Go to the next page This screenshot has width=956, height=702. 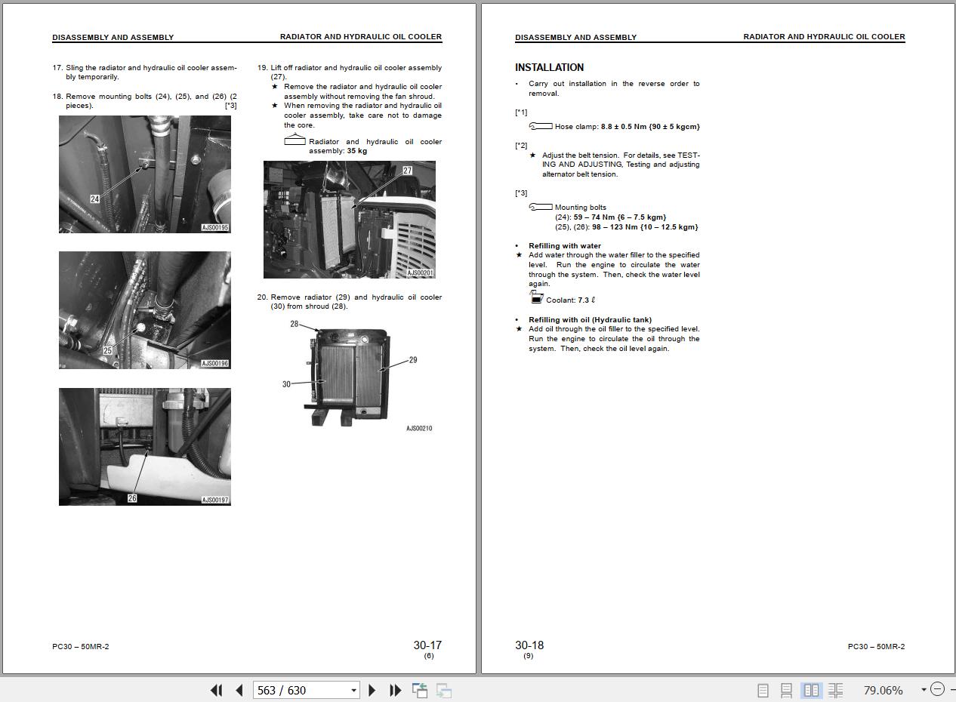372,690
